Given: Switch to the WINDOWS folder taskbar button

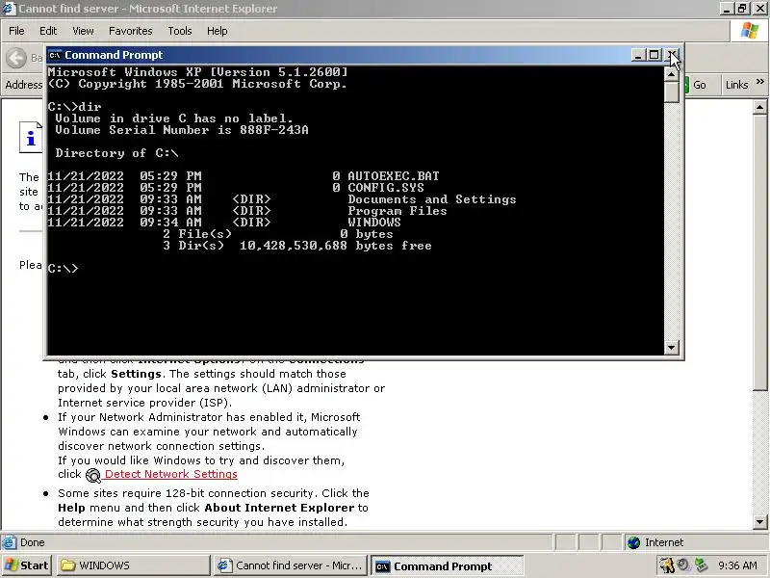Looking at the screenshot, I should coord(133,565).
